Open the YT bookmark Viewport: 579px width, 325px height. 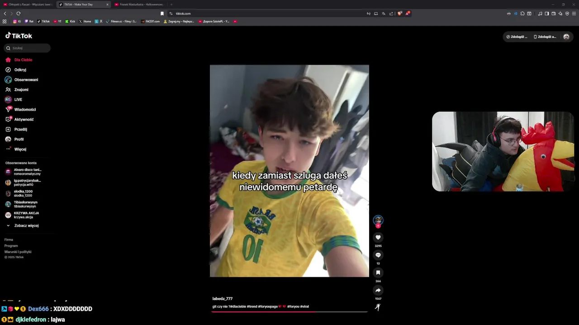point(57,21)
